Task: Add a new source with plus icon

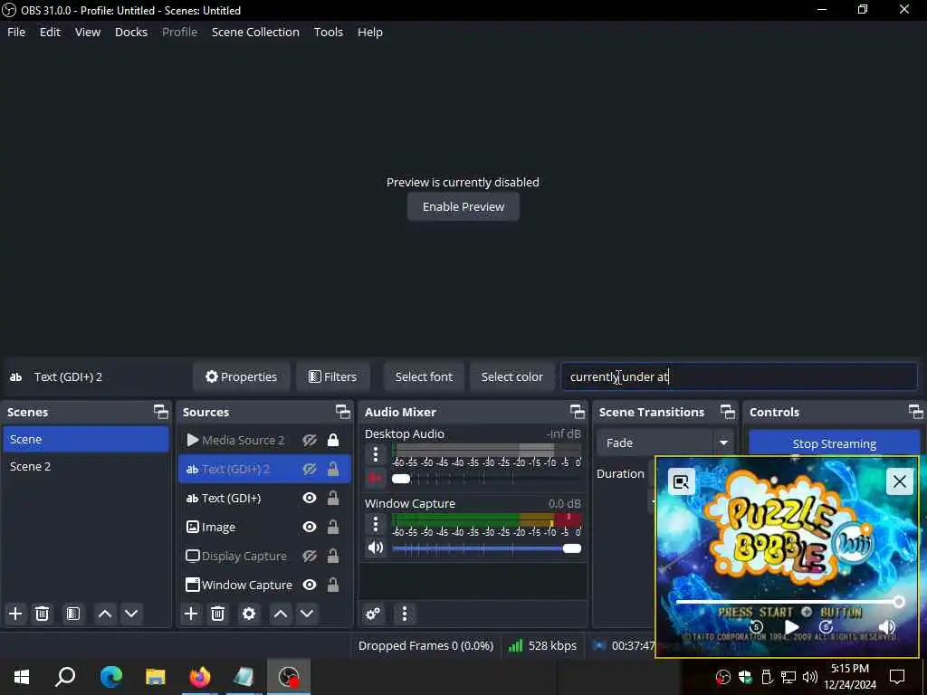Action: [x=191, y=614]
